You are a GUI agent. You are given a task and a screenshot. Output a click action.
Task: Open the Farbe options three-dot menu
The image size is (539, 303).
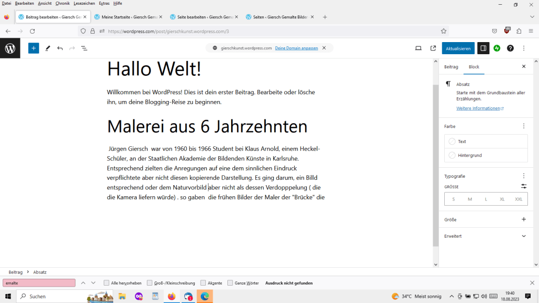coord(523,126)
